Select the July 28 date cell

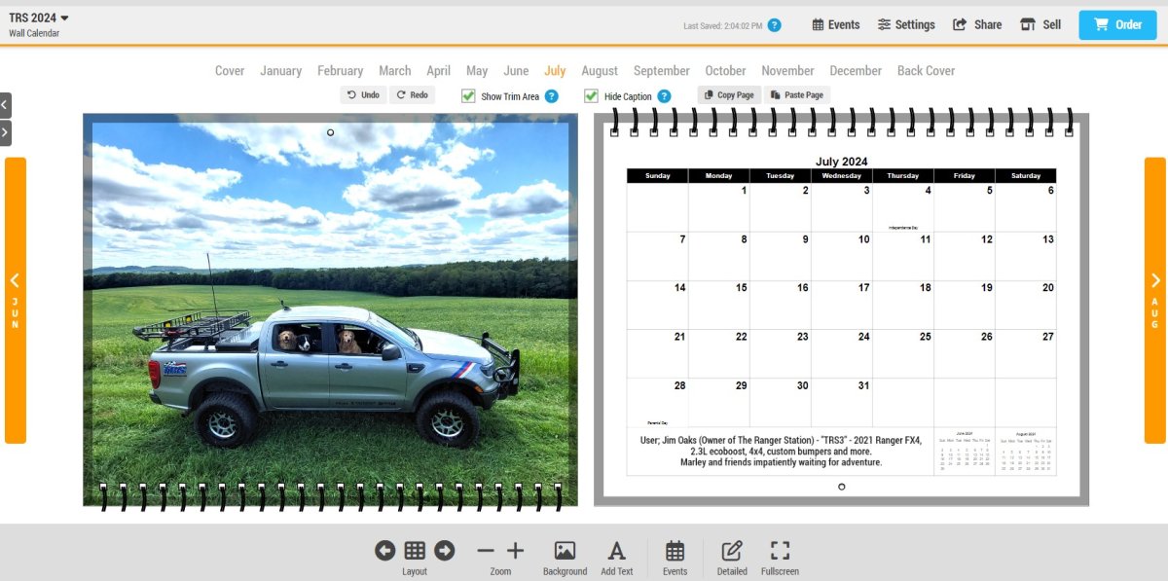coord(657,403)
